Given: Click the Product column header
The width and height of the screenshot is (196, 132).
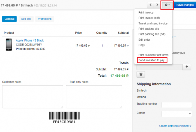Looking at the screenshot, I should coord(9,33).
